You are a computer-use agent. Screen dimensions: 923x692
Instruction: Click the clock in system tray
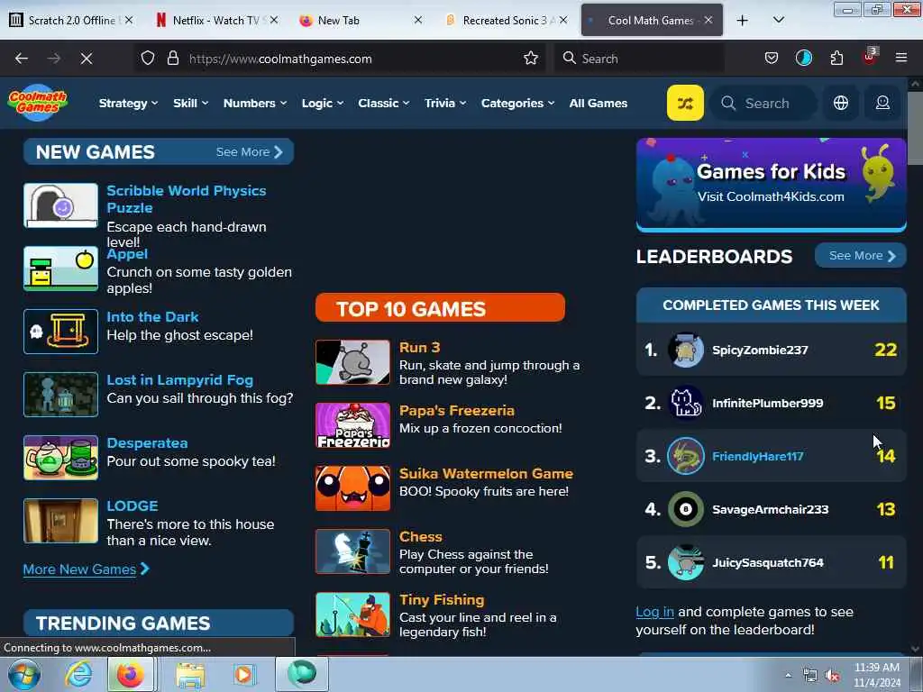pos(876,675)
